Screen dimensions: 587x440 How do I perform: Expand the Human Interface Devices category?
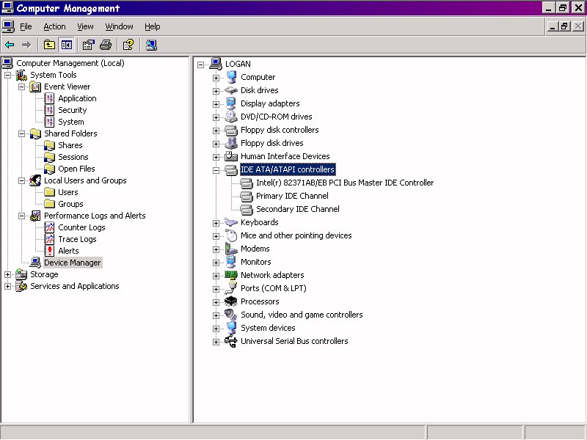tap(216, 157)
